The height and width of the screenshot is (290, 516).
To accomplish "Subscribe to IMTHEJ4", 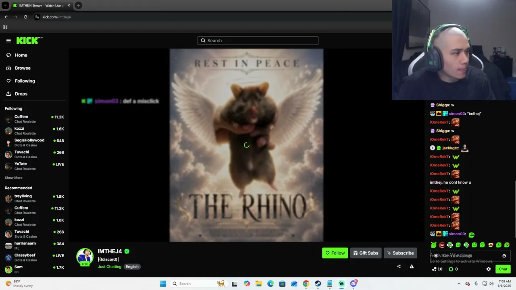I will pyautogui.click(x=400, y=253).
